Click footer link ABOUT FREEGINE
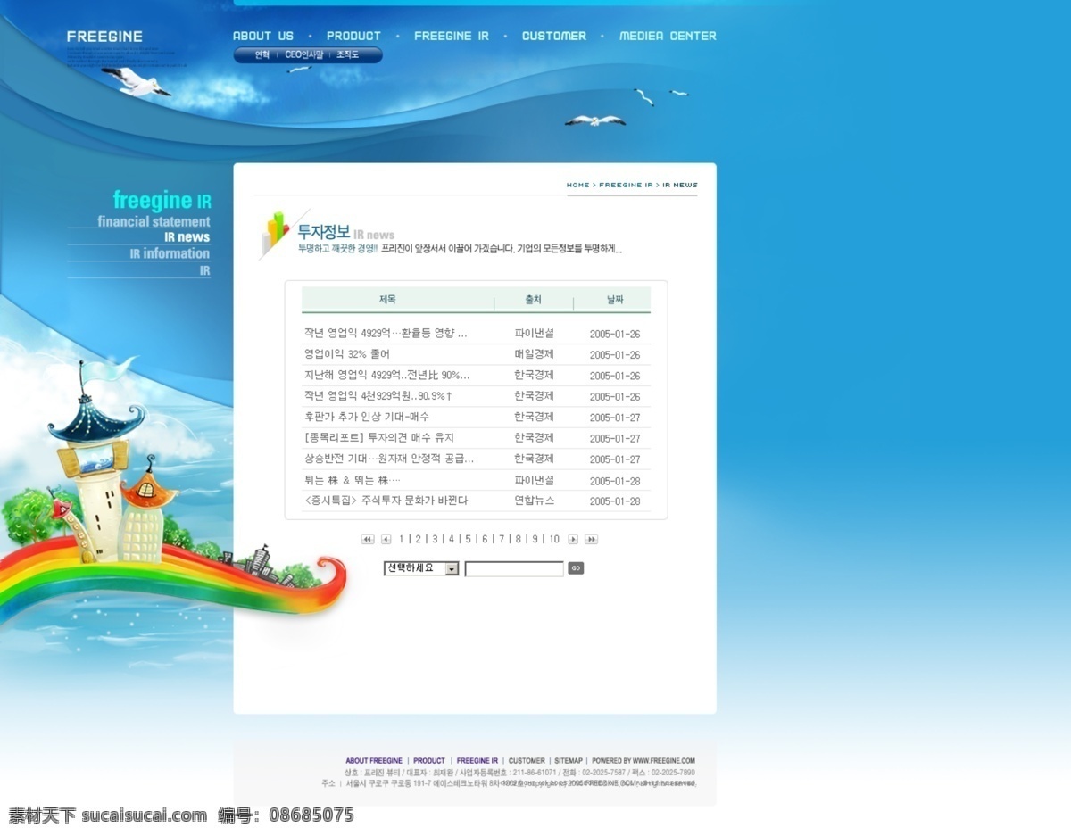1071x836 pixels. pyautogui.click(x=374, y=761)
